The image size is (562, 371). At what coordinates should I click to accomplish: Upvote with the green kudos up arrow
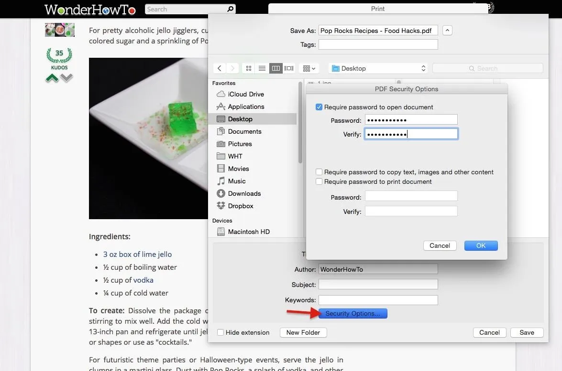[x=52, y=78]
